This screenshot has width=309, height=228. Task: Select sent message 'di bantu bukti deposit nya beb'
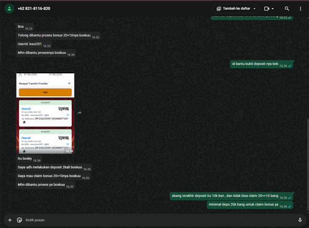261,64
